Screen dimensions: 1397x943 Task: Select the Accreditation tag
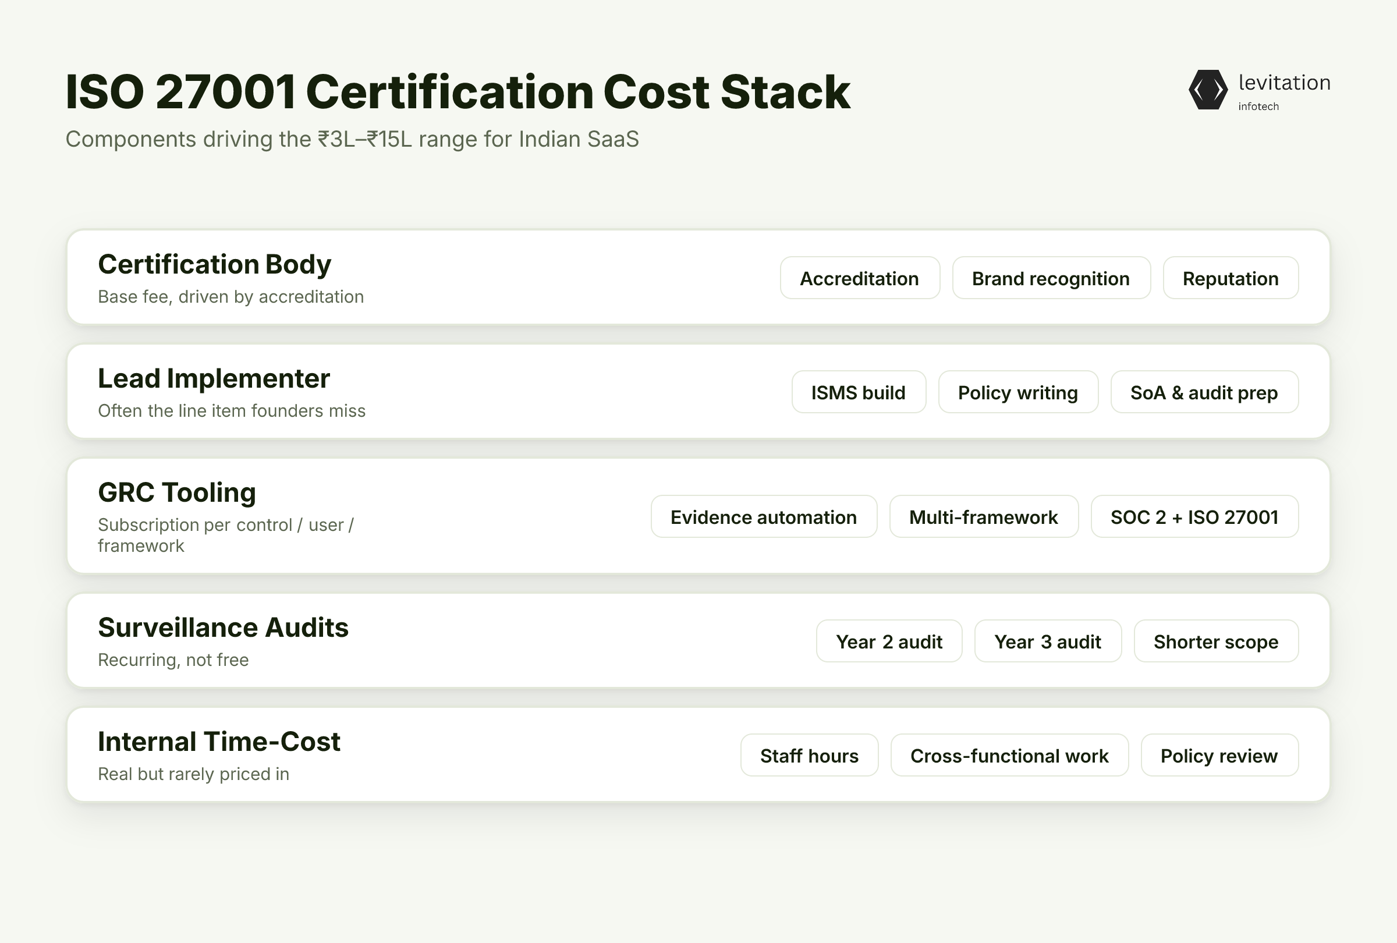pyautogui.click(x=860, y=278)
